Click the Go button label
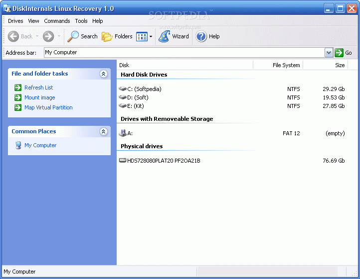Viewport: 360px width, 279px height. pos(349,53)
